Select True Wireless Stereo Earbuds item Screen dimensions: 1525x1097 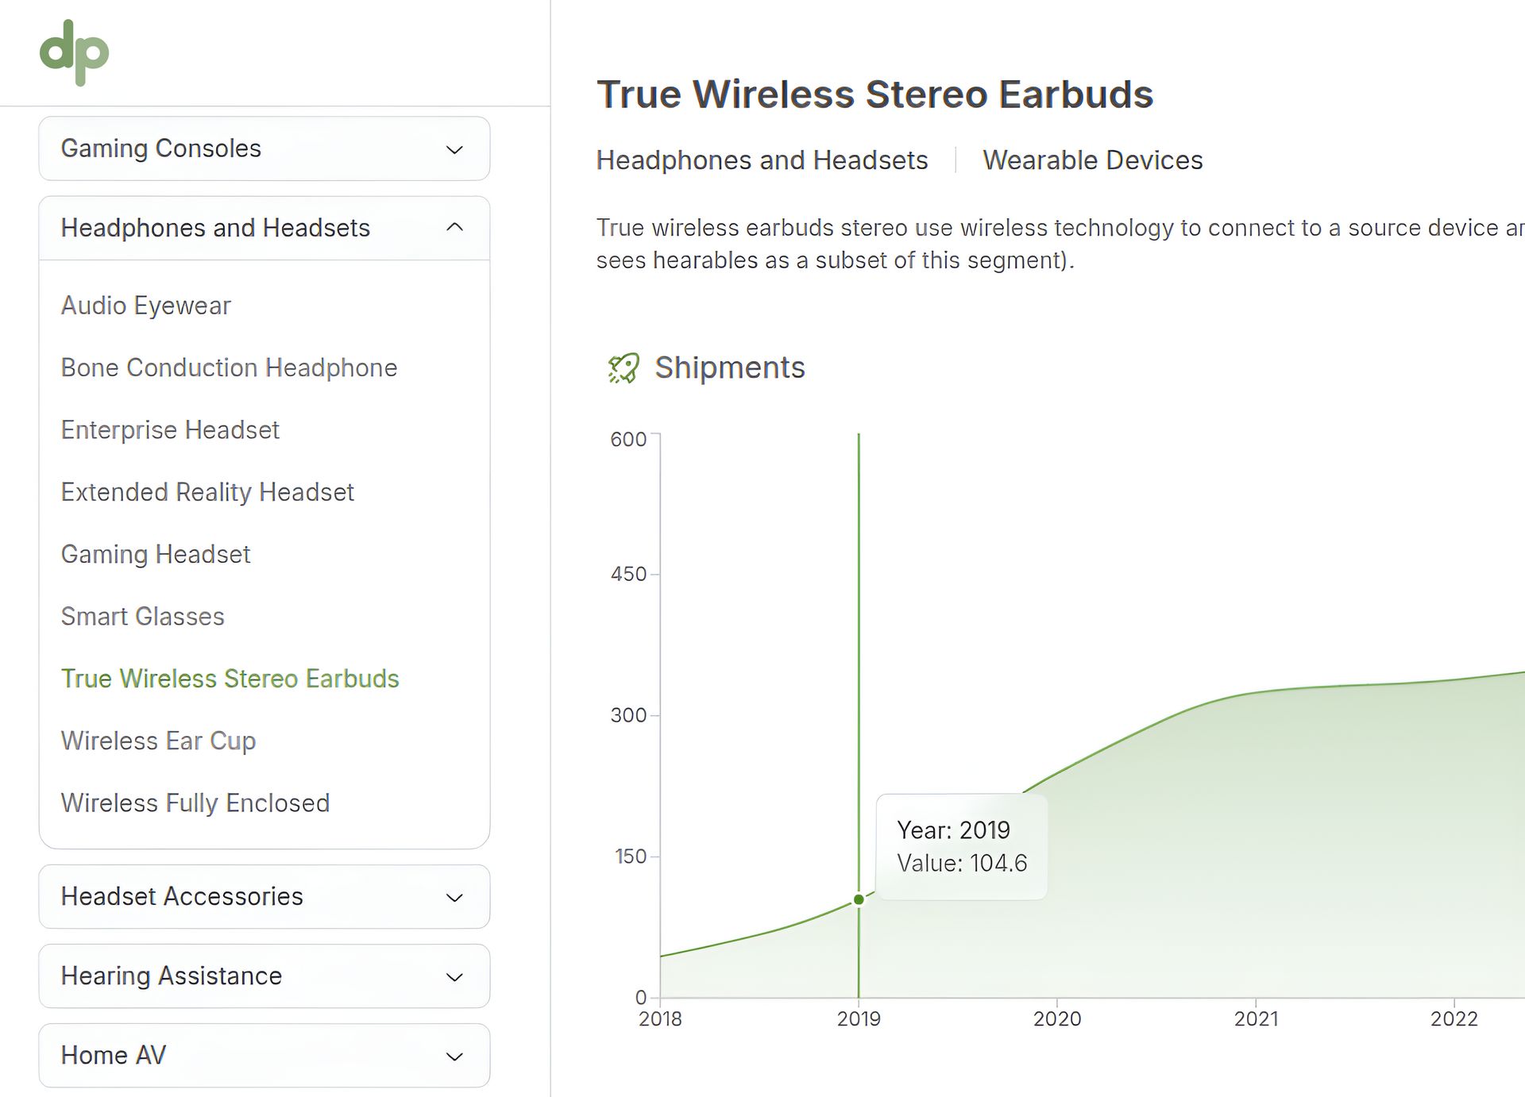(x=230, y=679)
